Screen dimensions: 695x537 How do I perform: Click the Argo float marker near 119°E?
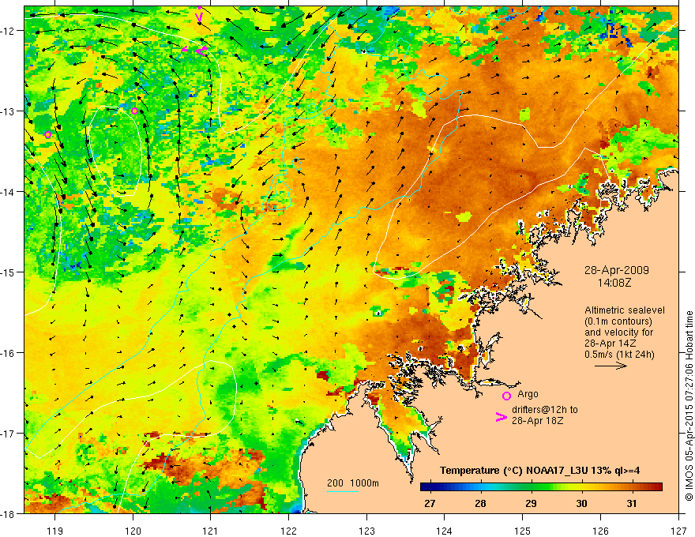(48, 135)
